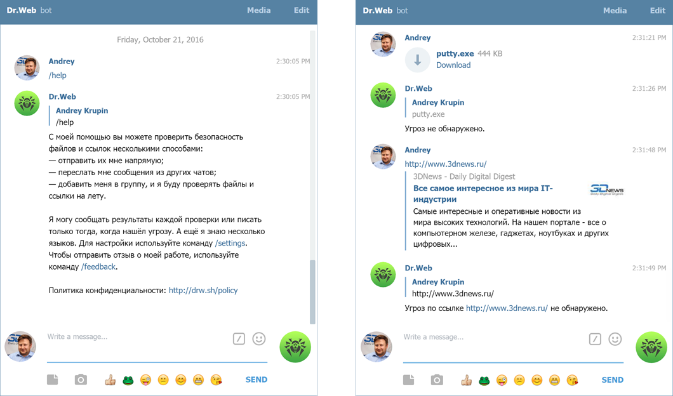Open the http://www.3dnews.ru/ link sent by Andrey
673x396 pixels.
pyautogui.click(x=446, y=164)
